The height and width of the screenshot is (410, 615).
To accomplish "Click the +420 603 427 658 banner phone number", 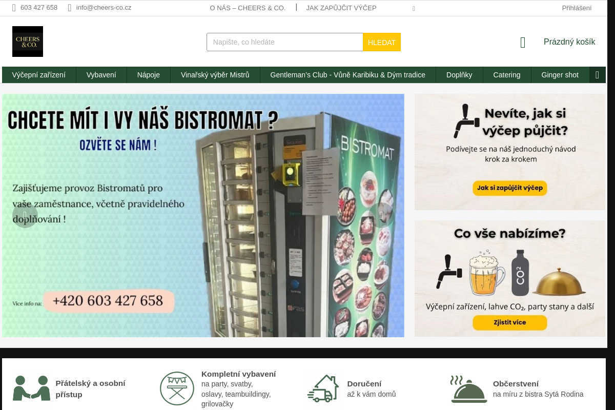I will [108, 301].
